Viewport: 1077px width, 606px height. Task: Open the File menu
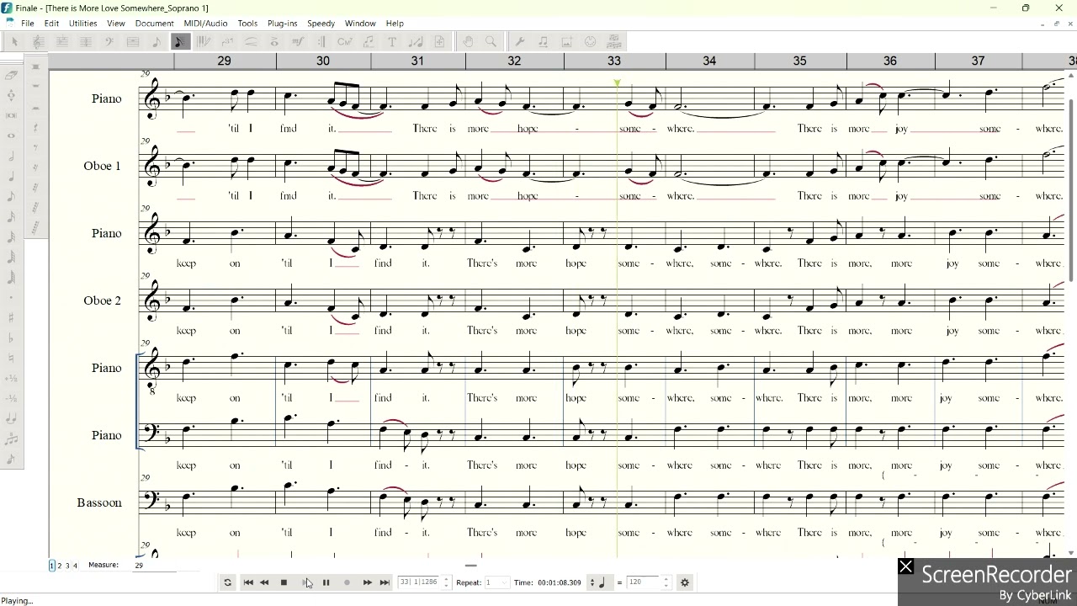[x=27, y=24]
